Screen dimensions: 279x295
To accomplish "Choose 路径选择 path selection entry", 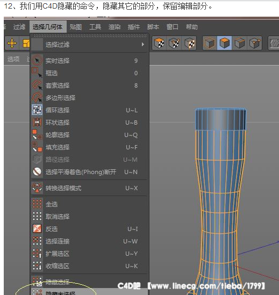I will tap(89, 160).
